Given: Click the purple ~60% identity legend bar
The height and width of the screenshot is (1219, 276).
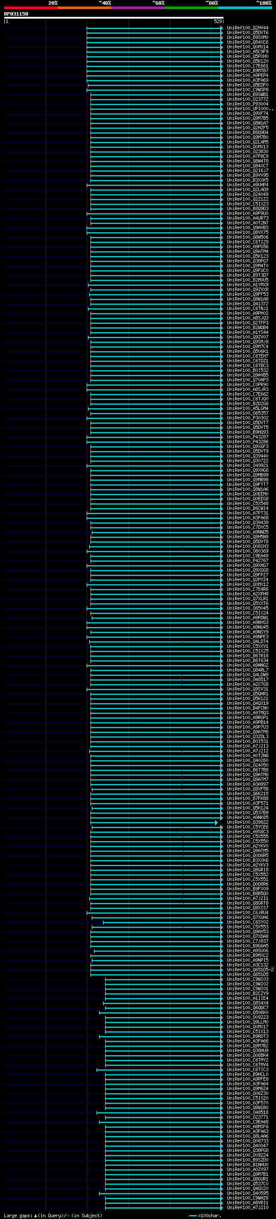Looking at the screenshot, I should click(138, 8).
